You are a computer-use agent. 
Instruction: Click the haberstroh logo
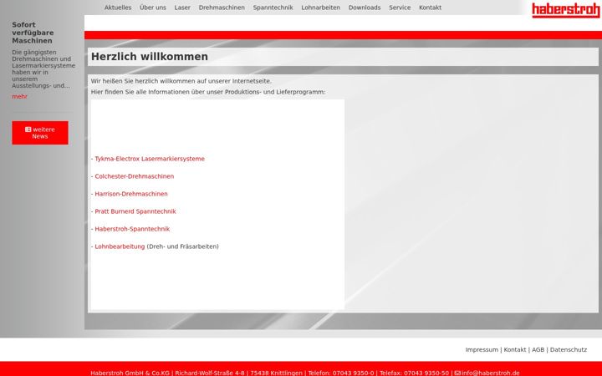point(565,10)
